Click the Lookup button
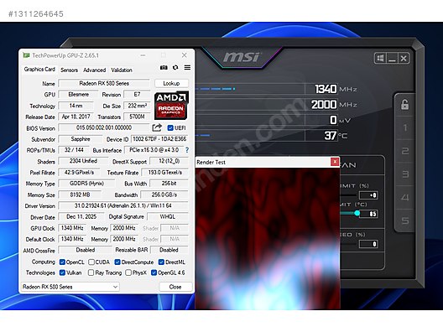 pos(171,83)
